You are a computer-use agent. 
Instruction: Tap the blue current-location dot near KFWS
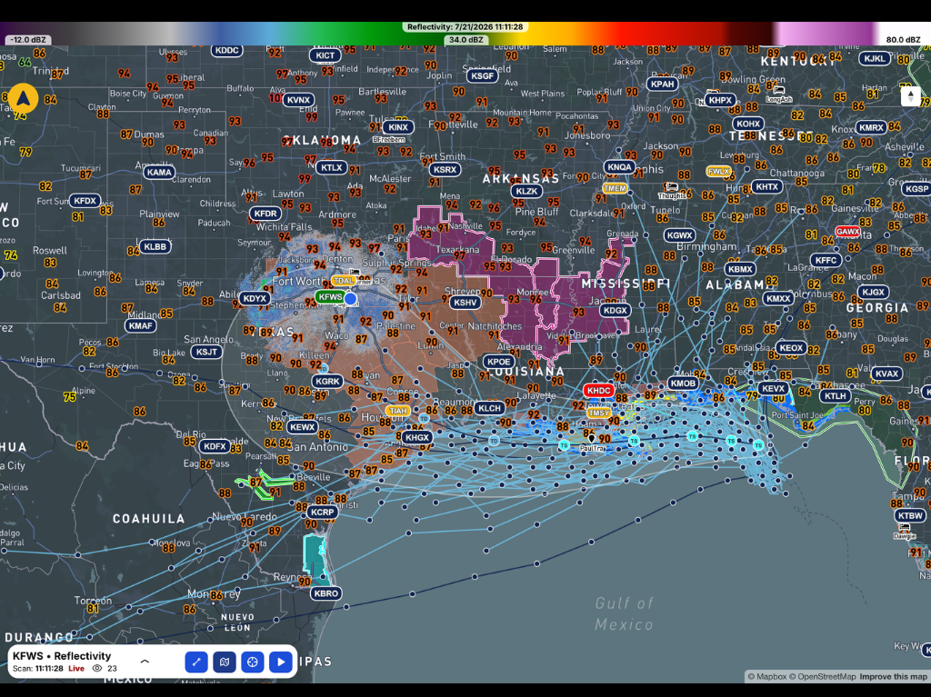coord(351,298)
